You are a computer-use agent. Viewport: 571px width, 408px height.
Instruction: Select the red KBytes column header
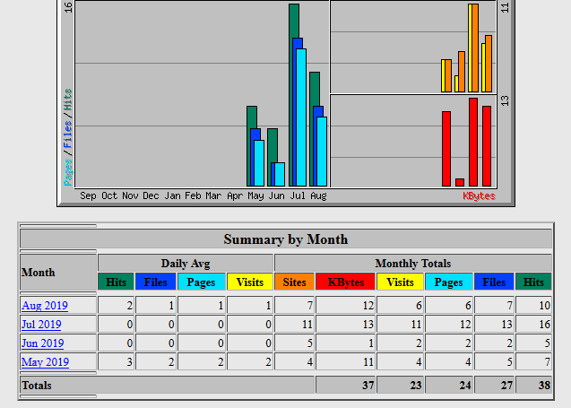(345, 282)
